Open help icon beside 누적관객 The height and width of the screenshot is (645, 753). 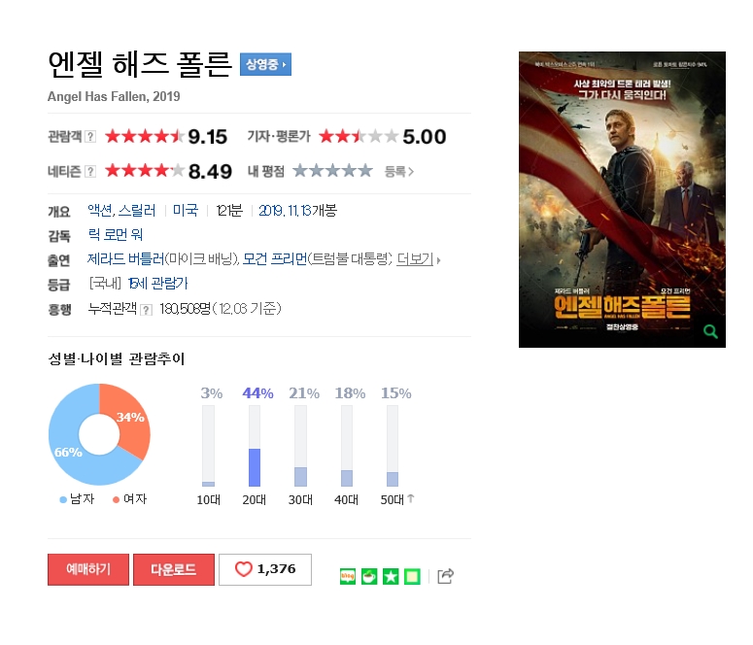tap(146, 310)
